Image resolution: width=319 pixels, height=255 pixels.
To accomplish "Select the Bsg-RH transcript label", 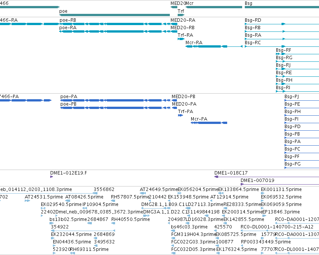I will tap(284, 80).
